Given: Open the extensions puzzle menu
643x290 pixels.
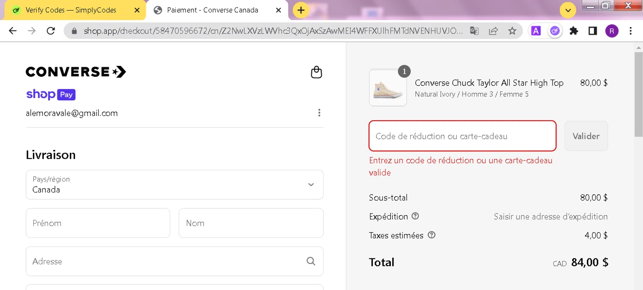Looking at the screenshot, I should (x=574, y=31).
